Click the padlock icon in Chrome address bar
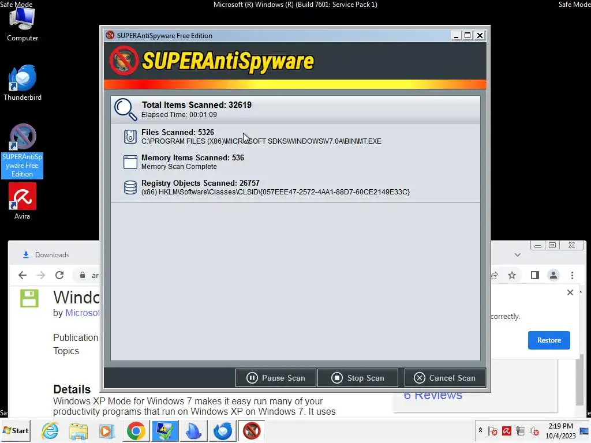The width and height of the screenshot is (591, 443). [82, 275]
